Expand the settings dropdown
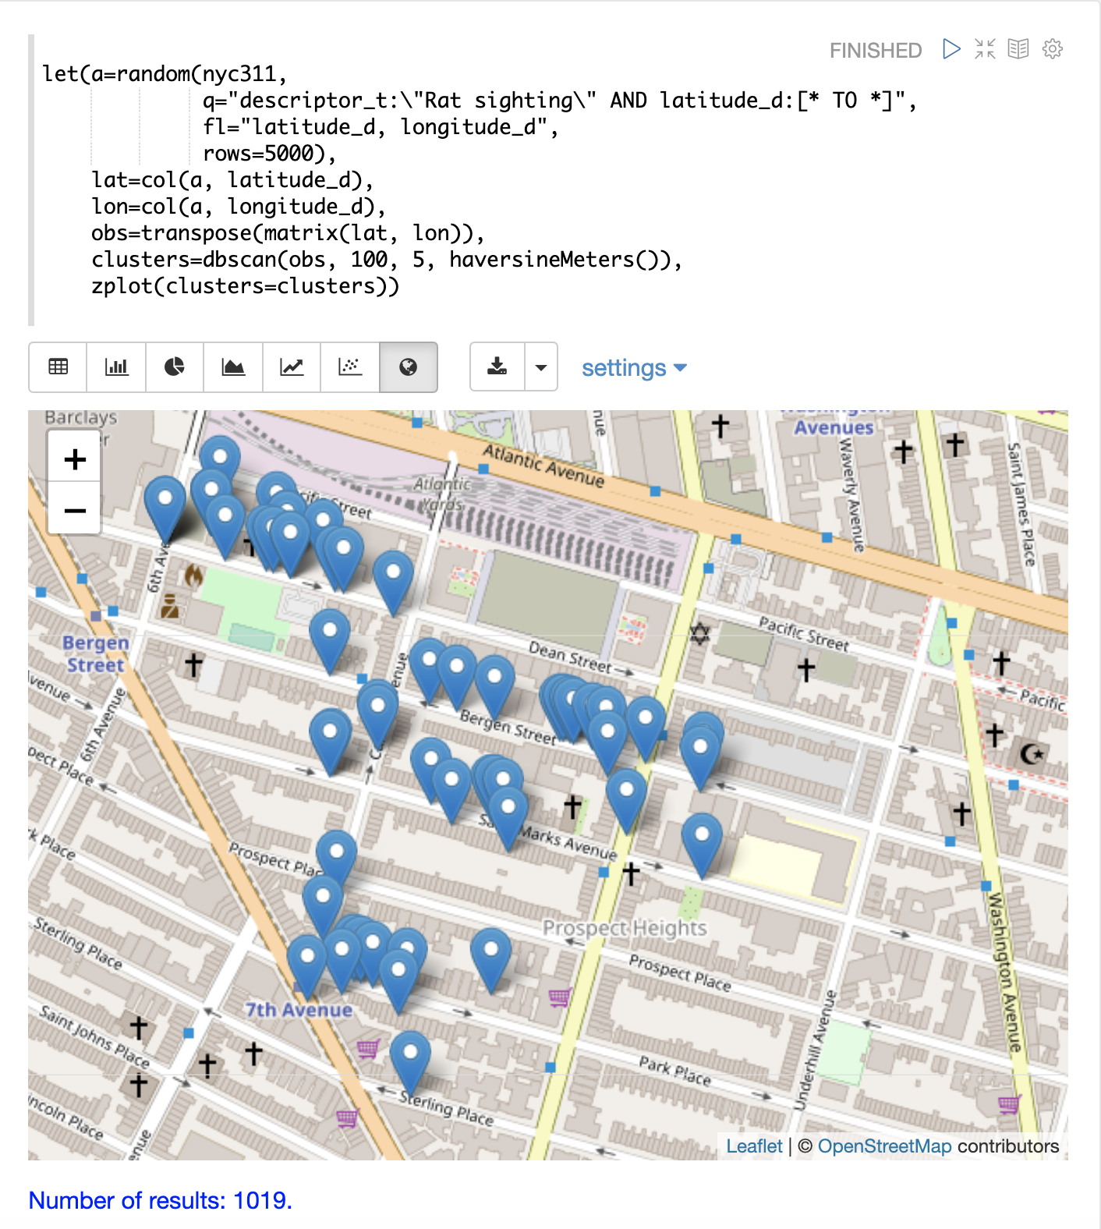The height and width of the screenshot is (1229, 1101). (634, 367)
